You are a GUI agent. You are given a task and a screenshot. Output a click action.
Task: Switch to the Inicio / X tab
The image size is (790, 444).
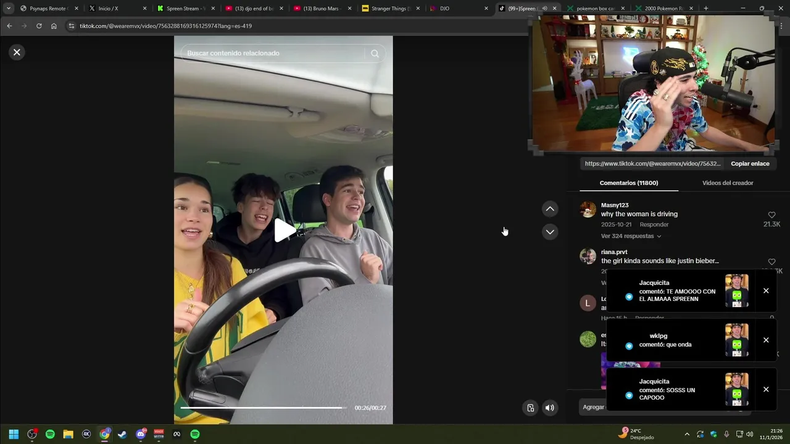[x=117, y=9]
